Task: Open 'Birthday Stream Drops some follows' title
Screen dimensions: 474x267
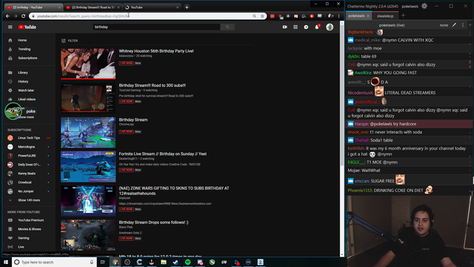Action: [153, 222]
